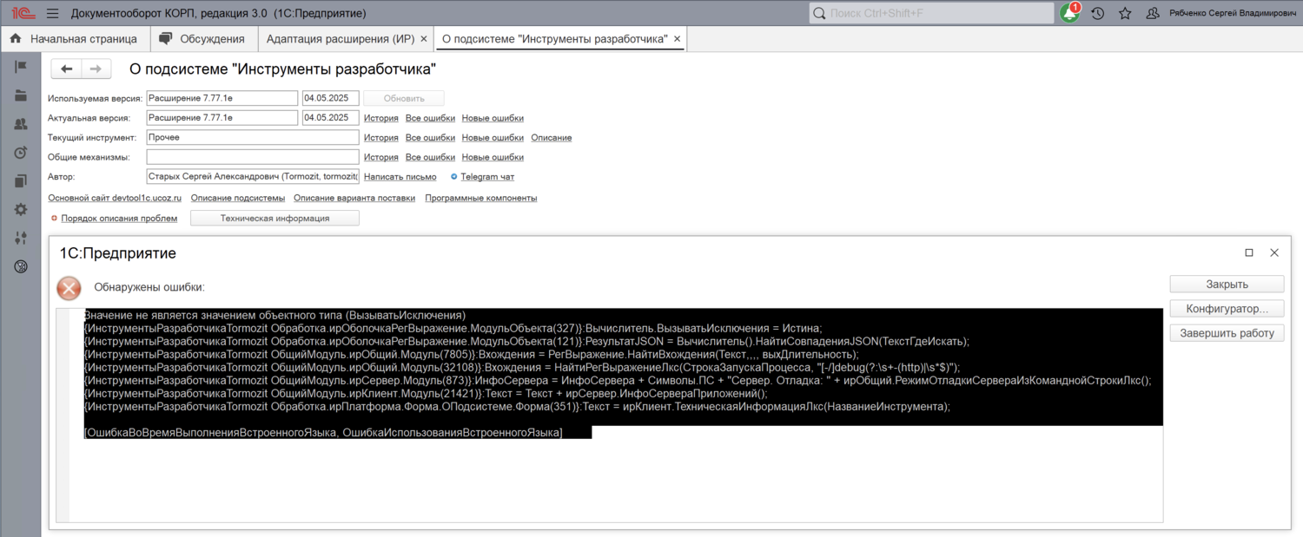Click the search field Поиск Ctrl+Shift+F
Screen dimensions: 1303x537
[931, 13]
